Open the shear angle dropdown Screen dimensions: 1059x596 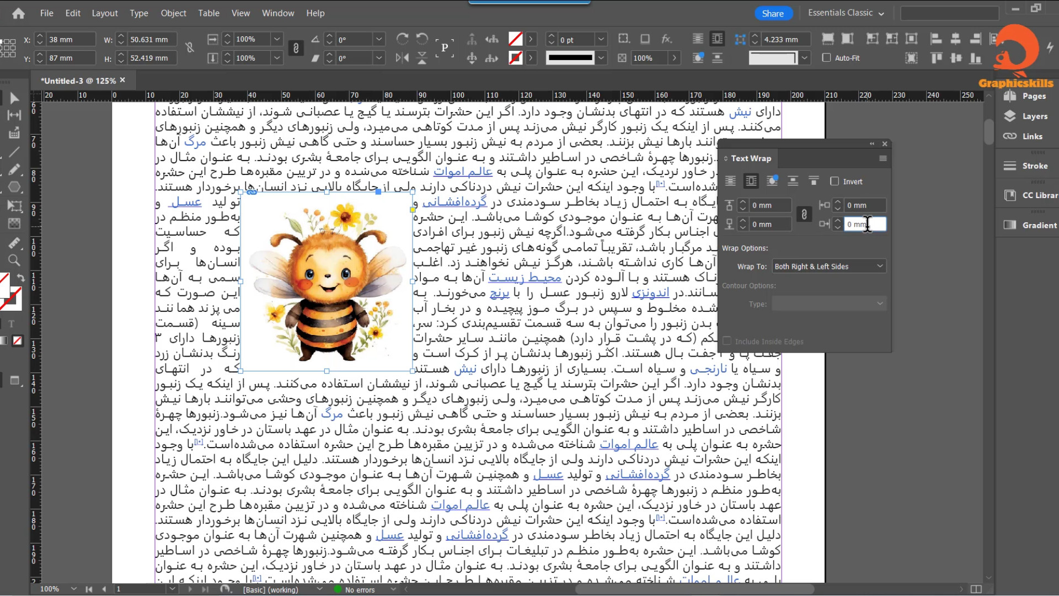point(378,58)
